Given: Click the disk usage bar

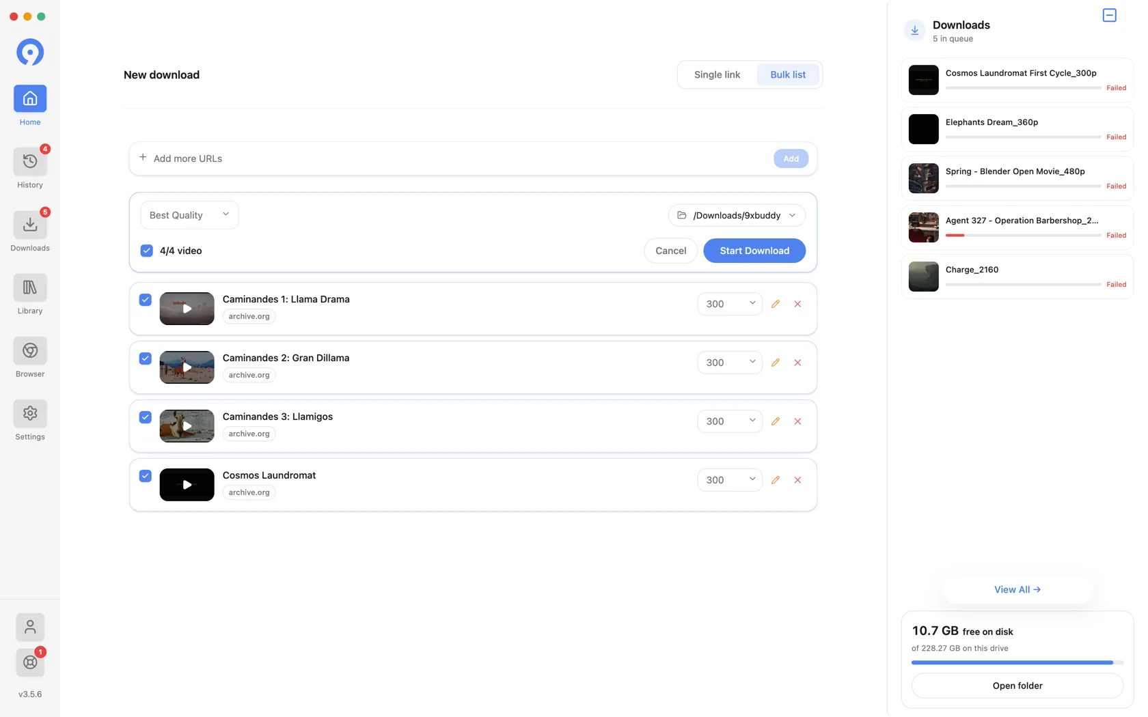Looking at the screenshot, I should click(x=1017, y=662).
